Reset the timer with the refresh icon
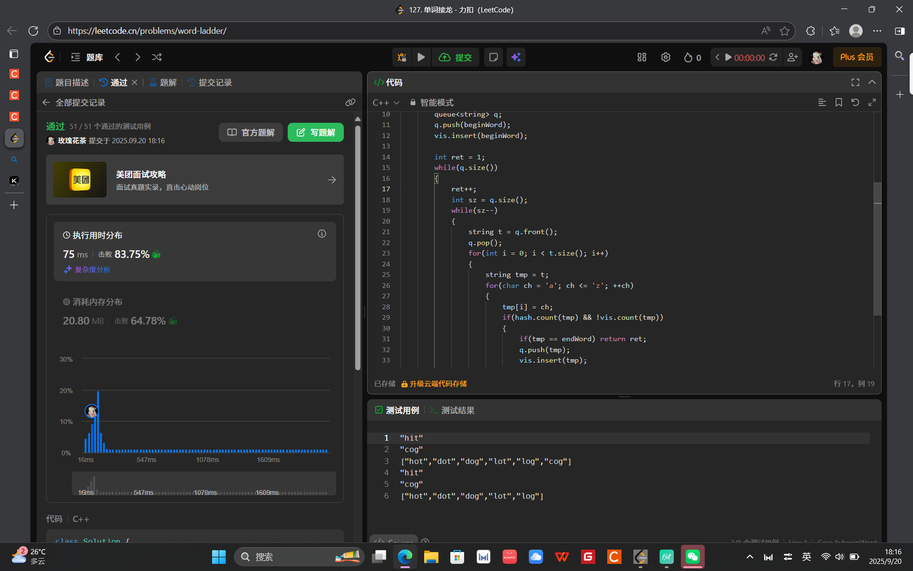Viewport: 913px width, 571px height. [773, 57]
